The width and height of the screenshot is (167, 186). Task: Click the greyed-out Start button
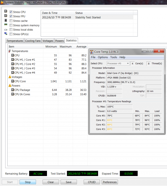point(10,182)
